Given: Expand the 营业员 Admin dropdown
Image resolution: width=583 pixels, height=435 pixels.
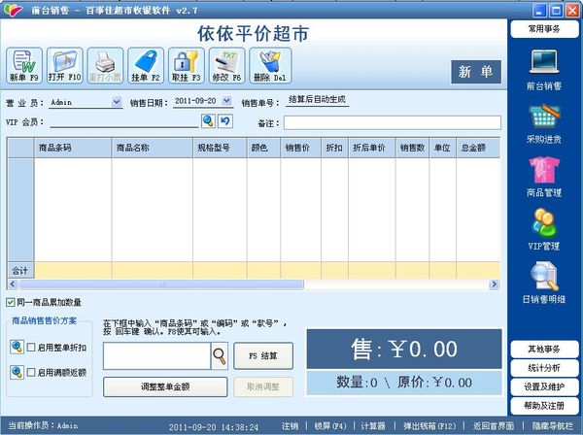Looking at the screenshot, I should (117, 101).
